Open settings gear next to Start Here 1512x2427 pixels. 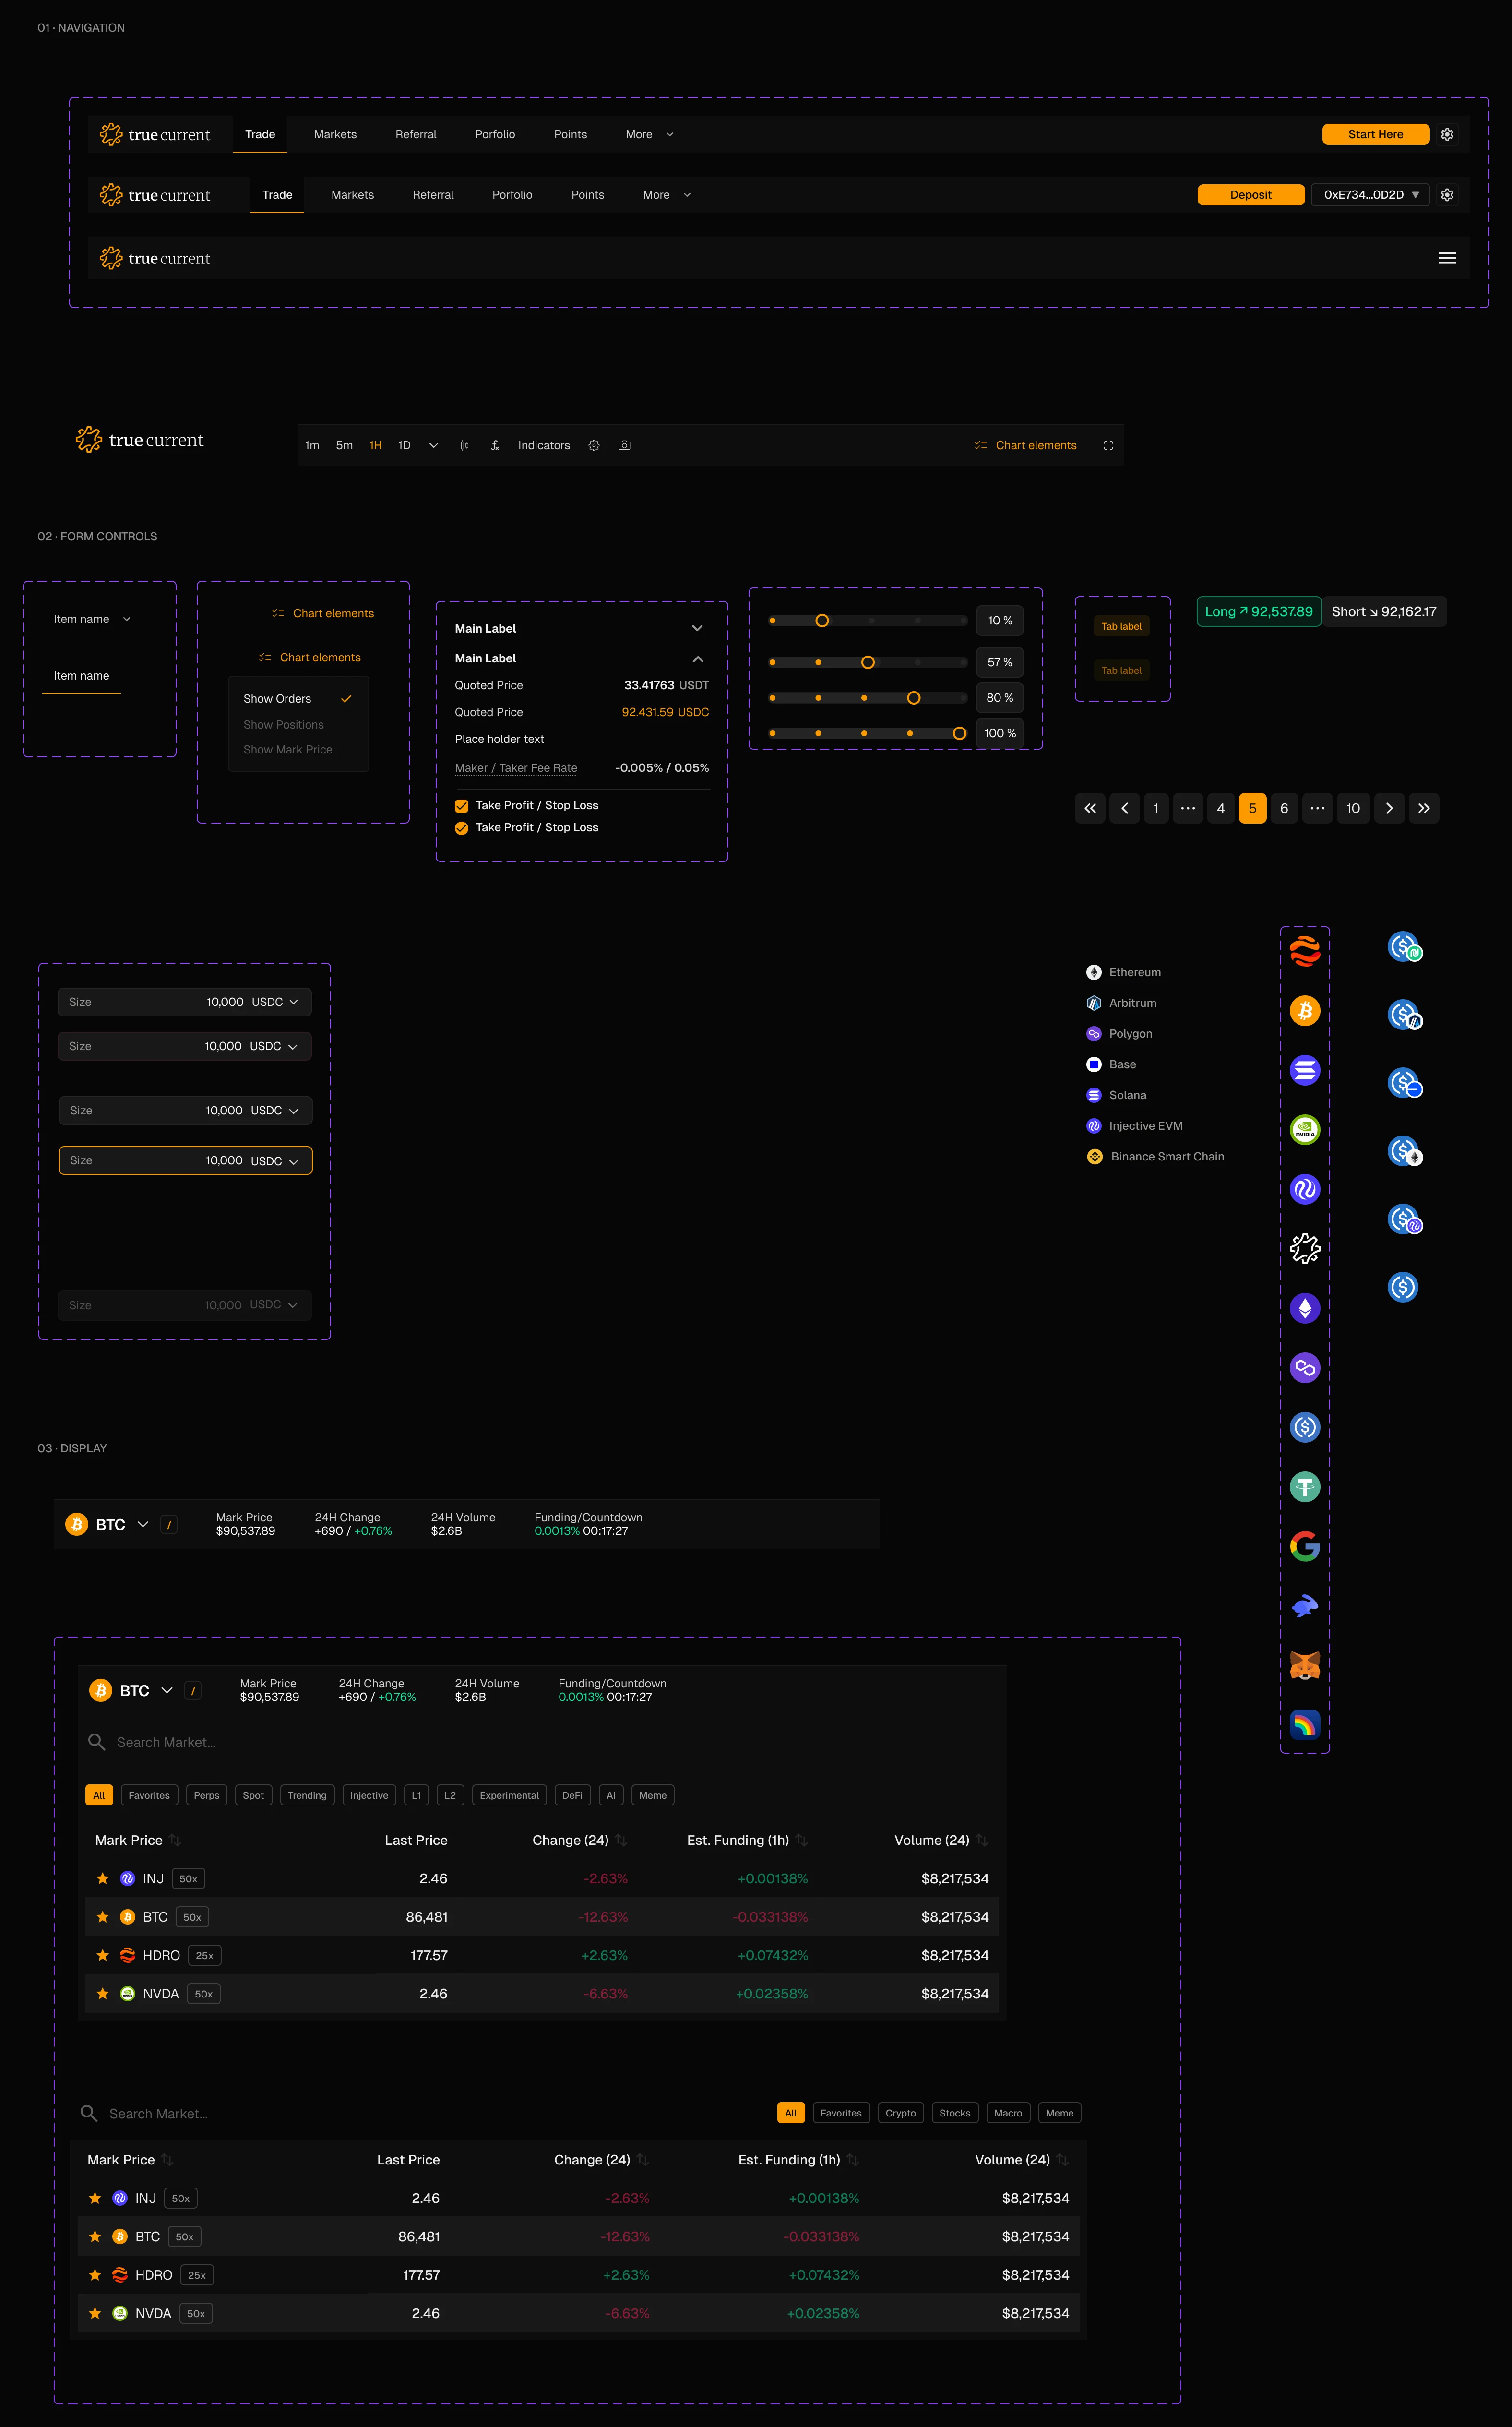[1447, 134]
